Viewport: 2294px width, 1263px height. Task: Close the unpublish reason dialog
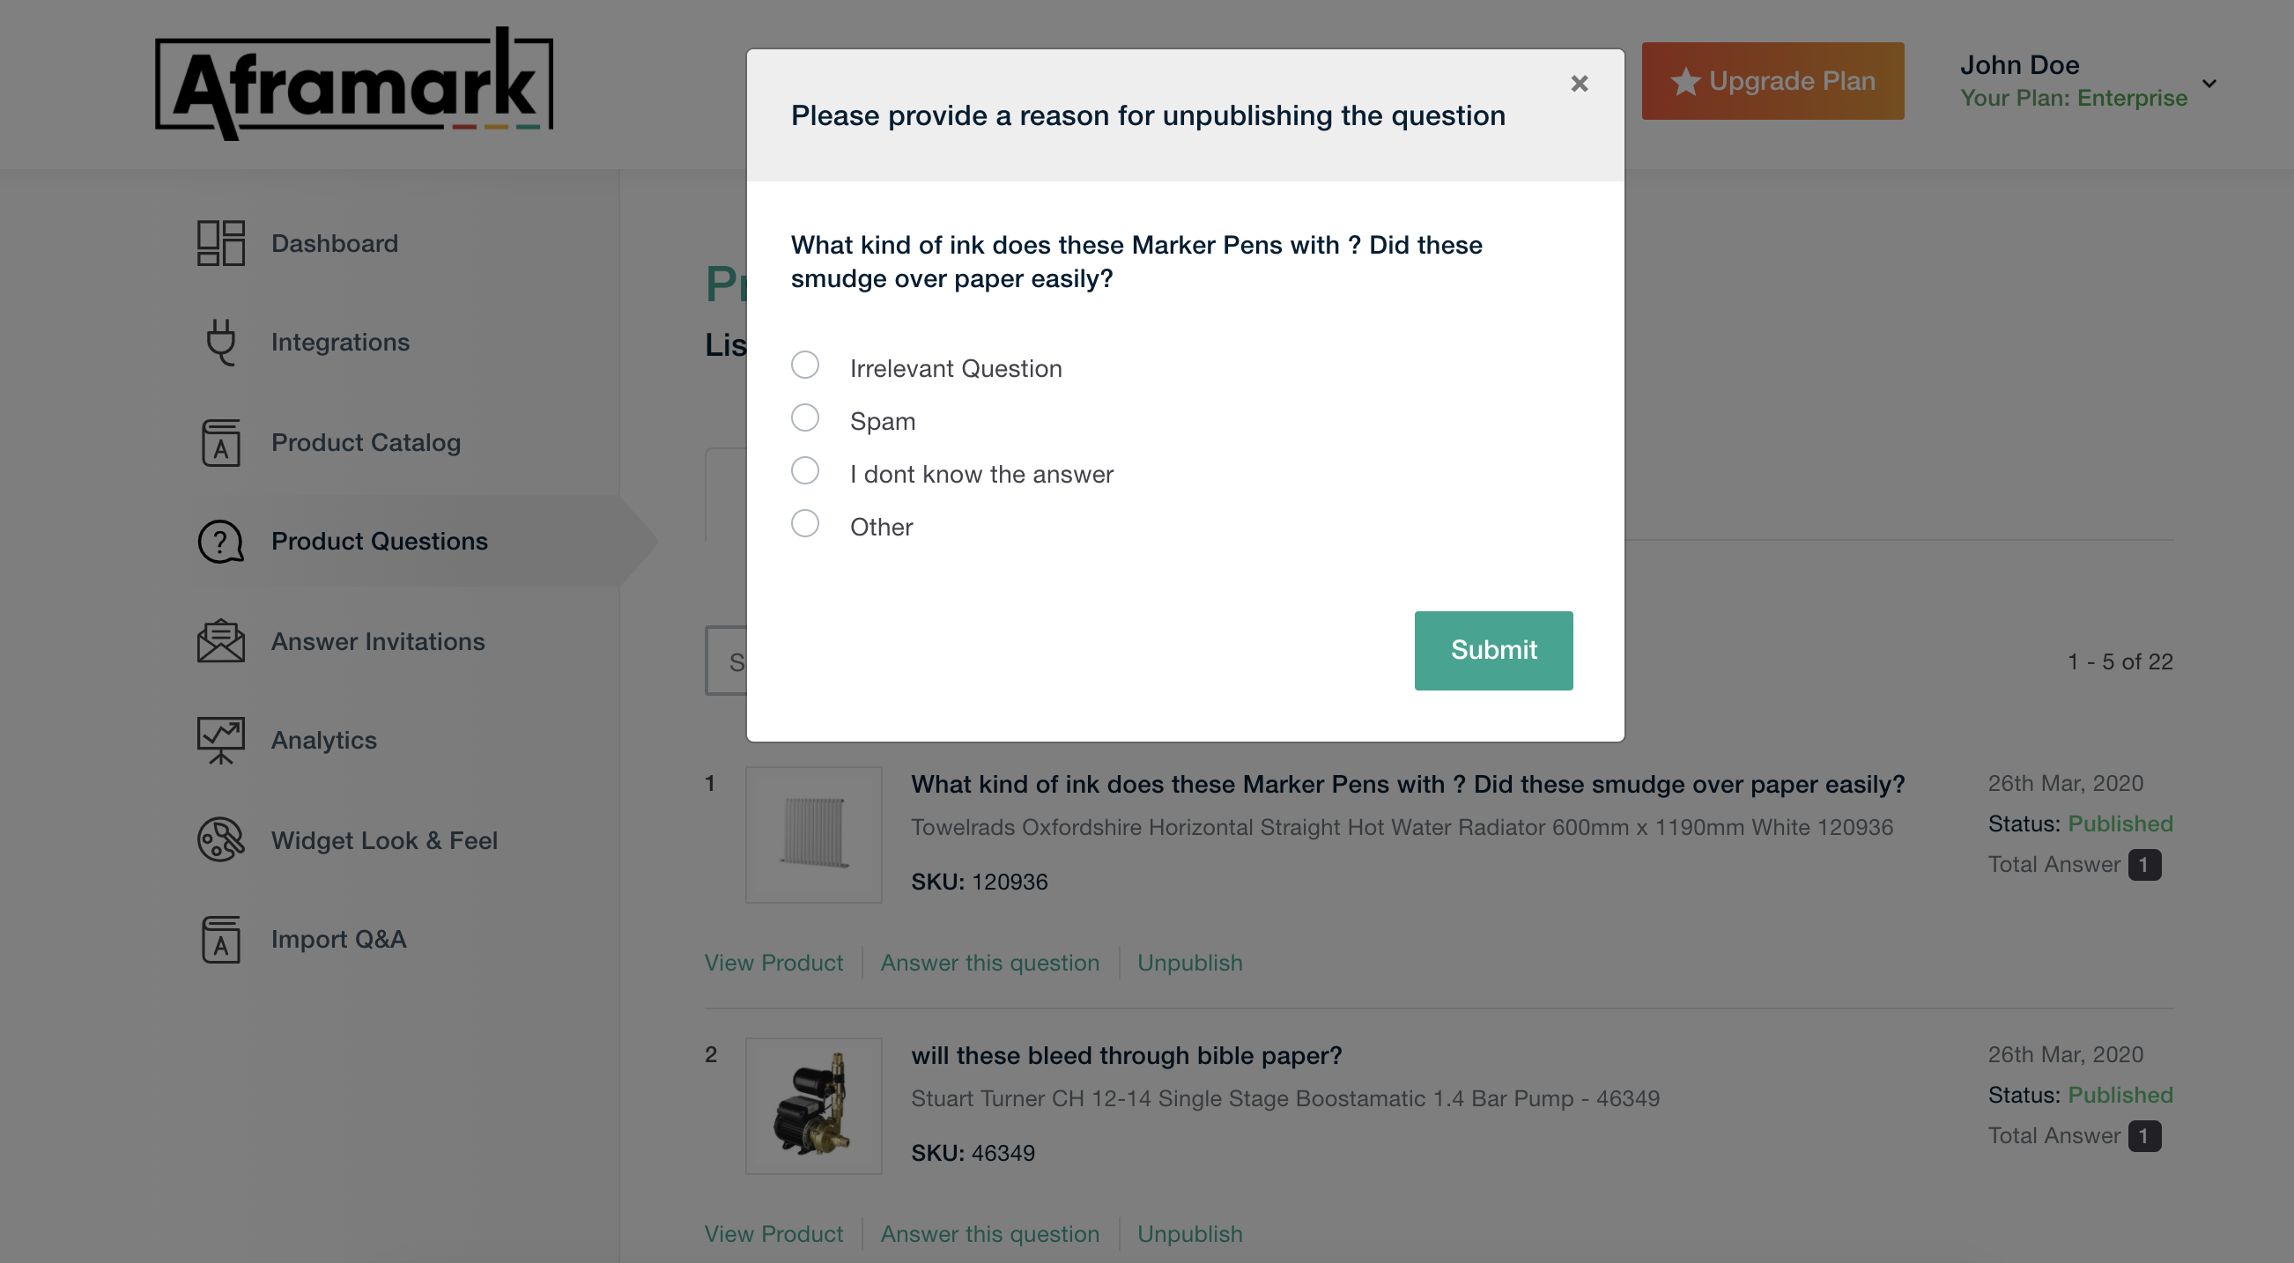point(1579,84)
